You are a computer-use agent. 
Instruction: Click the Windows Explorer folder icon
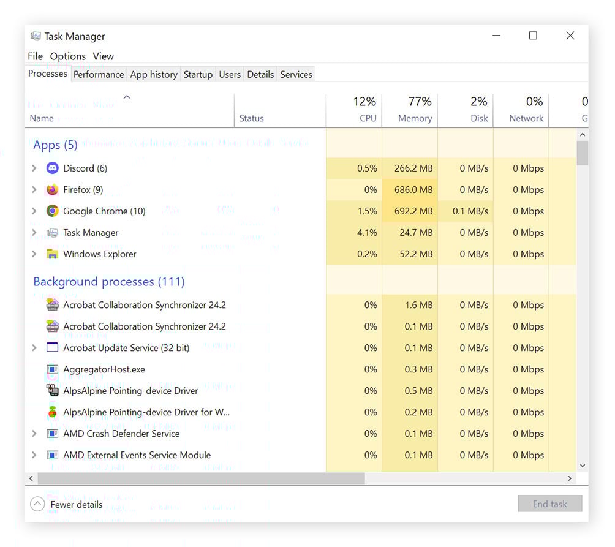[x=51, y=254]
